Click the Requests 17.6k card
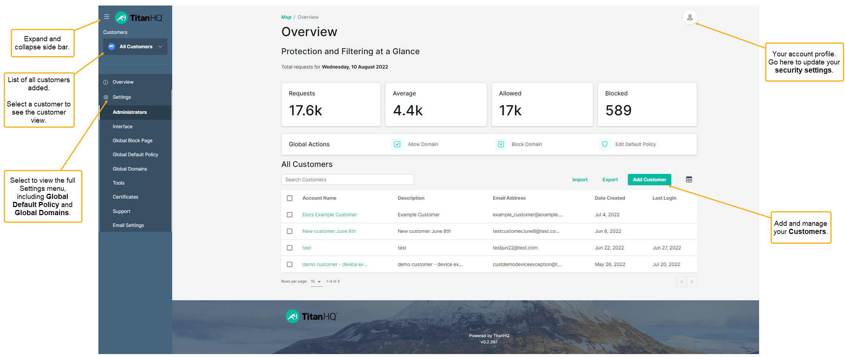 pyautogui.click(x=331, y=105)
